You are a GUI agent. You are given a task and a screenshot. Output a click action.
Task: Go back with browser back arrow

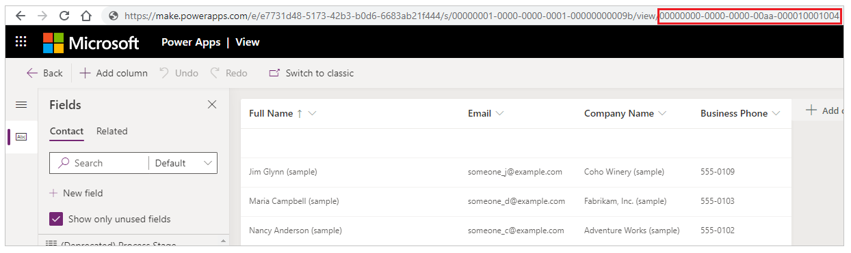pos(21,15)
